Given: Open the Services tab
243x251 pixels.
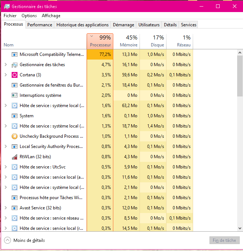Looking at the screenshot, I should click(x=189, y=25).
